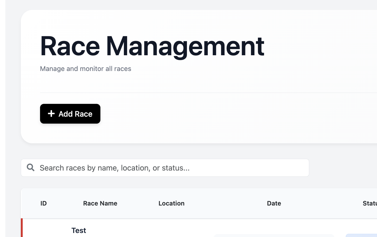This screenshot has width=377, height=237.
Task: Click the Race Name column header
Action: 100,203
